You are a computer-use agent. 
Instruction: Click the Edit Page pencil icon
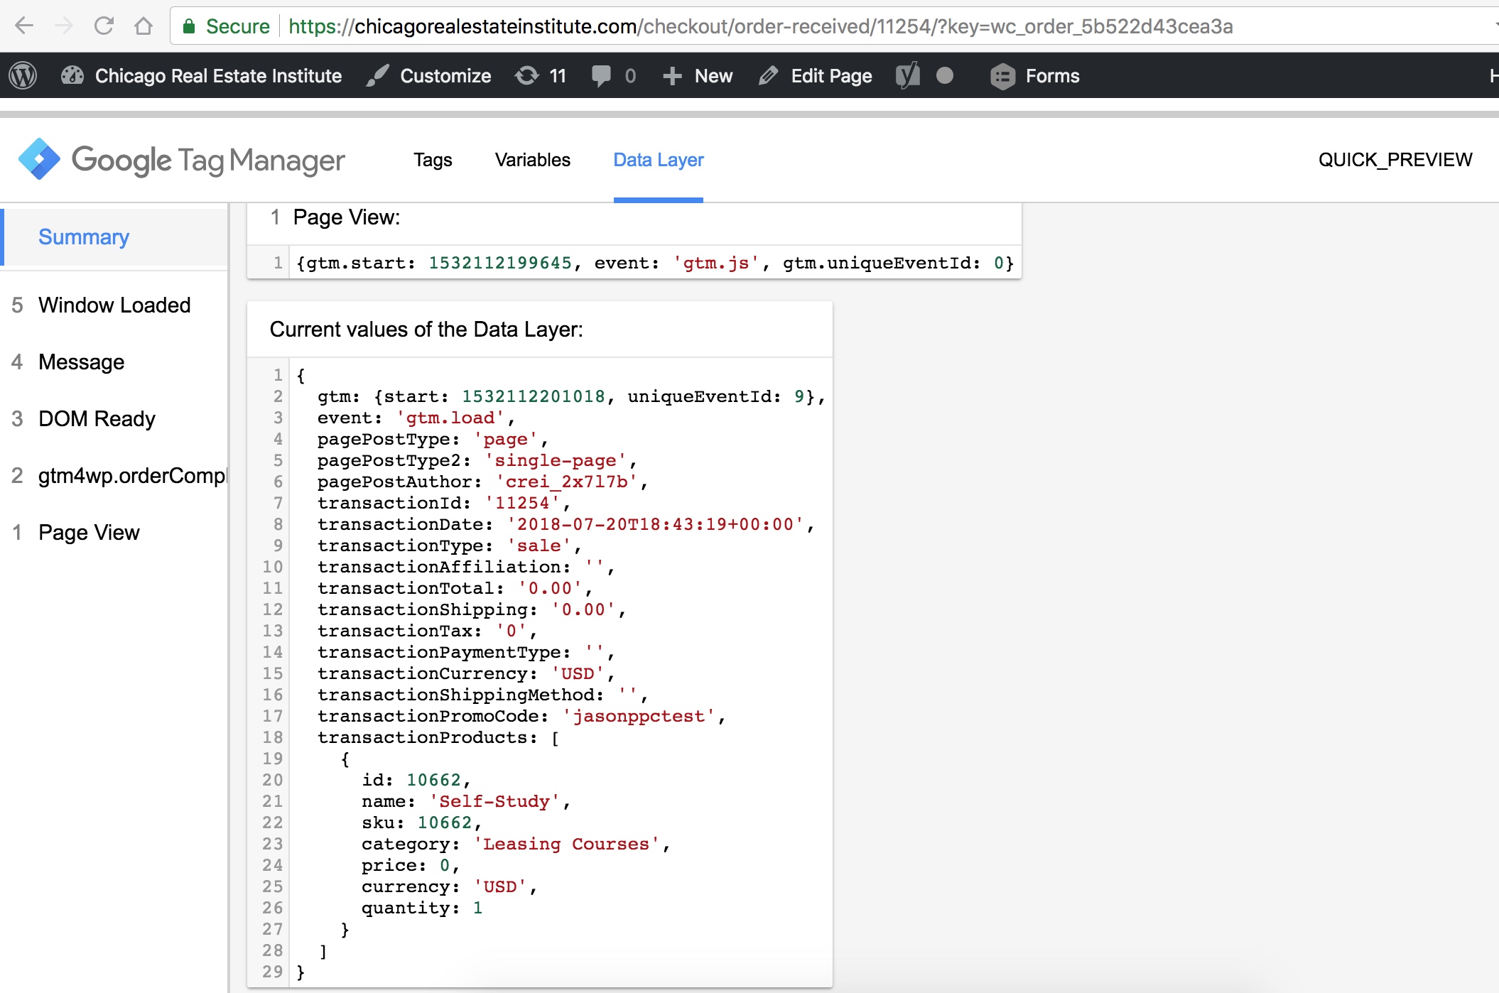(768, 75)
